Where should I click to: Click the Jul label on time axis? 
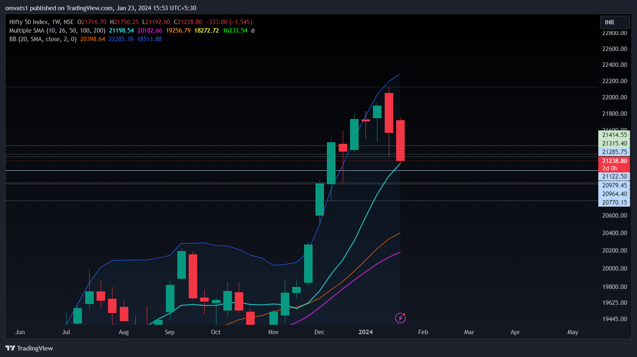point(66,332)
